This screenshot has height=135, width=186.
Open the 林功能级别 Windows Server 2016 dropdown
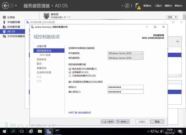(x=126, y=53)
